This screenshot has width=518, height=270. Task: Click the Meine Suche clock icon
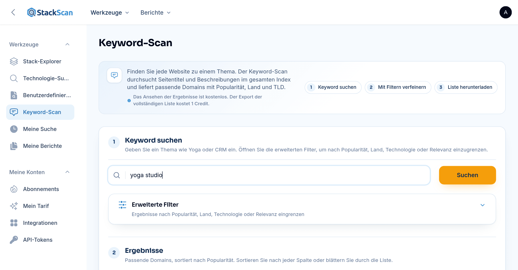tap(14, 129)
